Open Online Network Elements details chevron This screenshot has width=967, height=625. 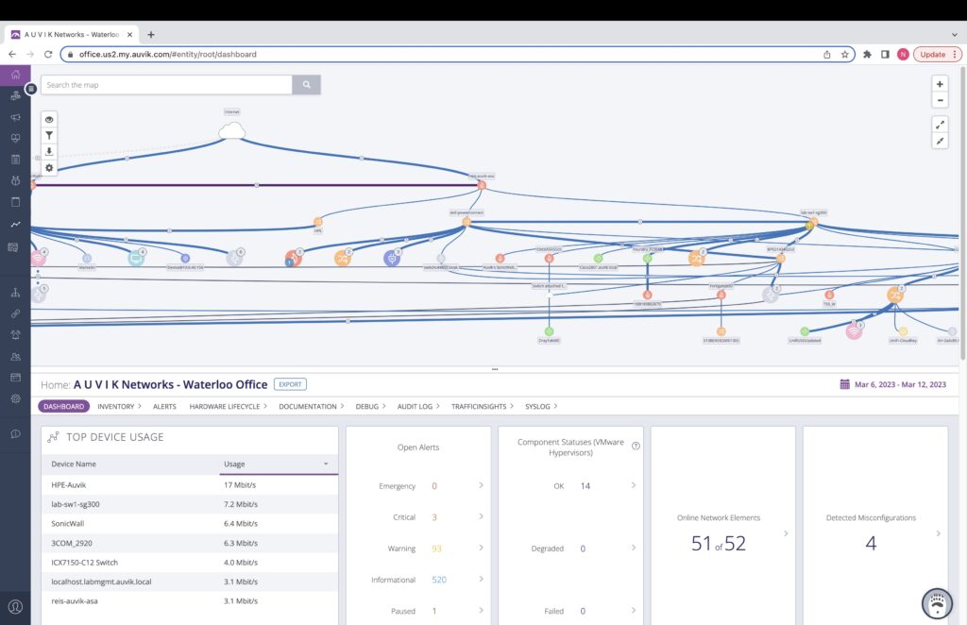pyautogui.click(x=786, y=533)
